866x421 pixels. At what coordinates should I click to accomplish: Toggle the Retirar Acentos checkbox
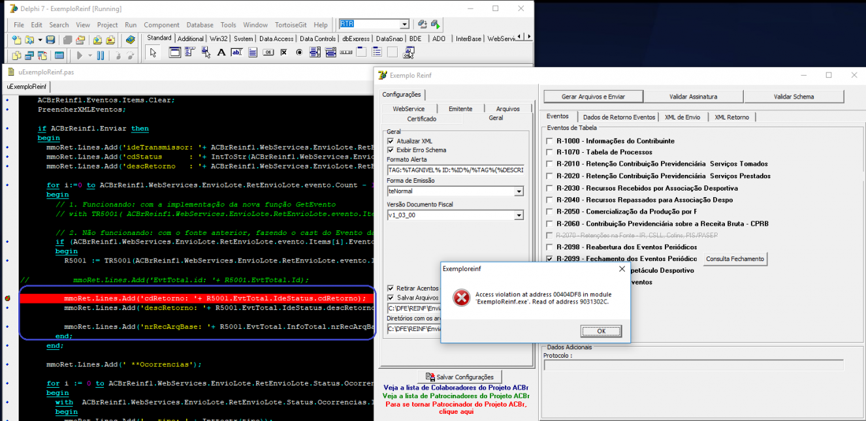click(391, 288)
